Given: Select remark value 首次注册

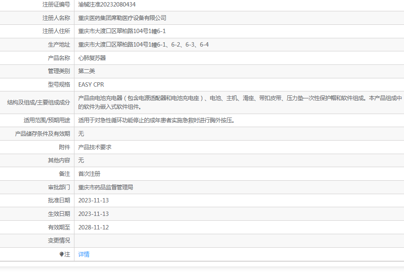Looking at the screenshot, I should click(x=89, y=174).
